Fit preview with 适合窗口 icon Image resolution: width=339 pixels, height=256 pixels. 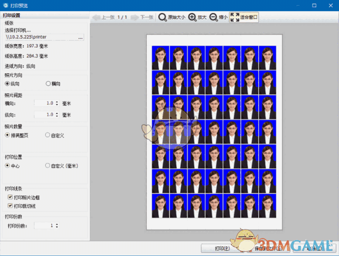[234, 17]
